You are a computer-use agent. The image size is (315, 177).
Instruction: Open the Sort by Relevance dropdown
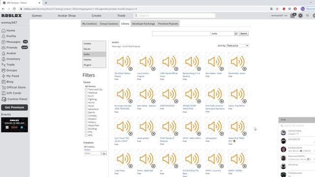click(238, 46)
